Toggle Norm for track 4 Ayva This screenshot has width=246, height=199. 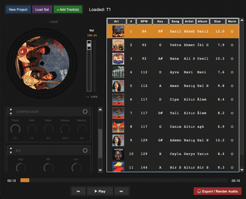tap(232, 72)
